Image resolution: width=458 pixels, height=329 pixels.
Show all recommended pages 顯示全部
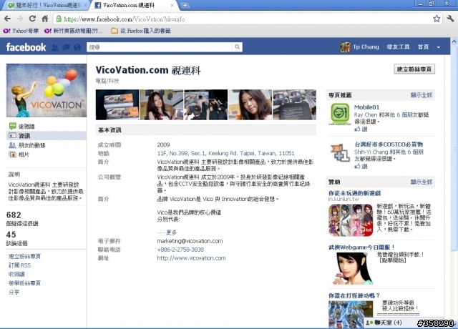click(x=422, y=95)
